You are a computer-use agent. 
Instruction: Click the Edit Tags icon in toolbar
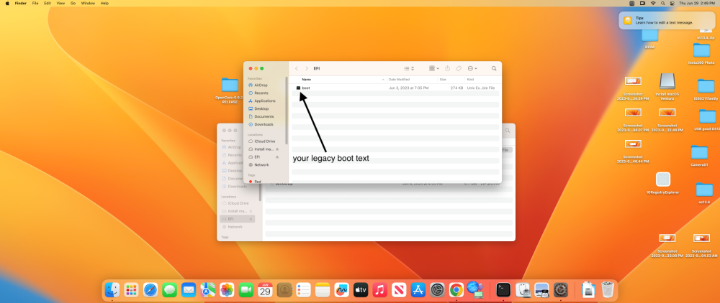point(458,68)
